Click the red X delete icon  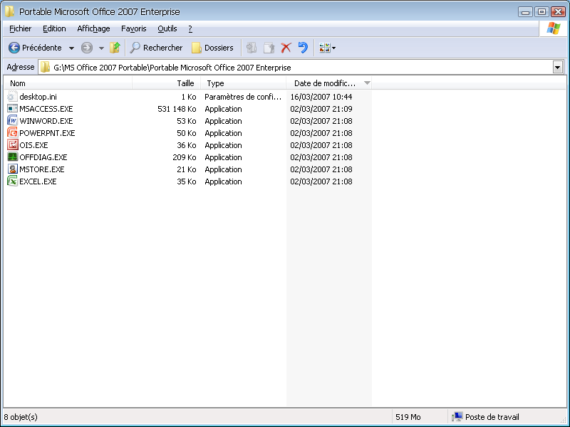point(286,48)
